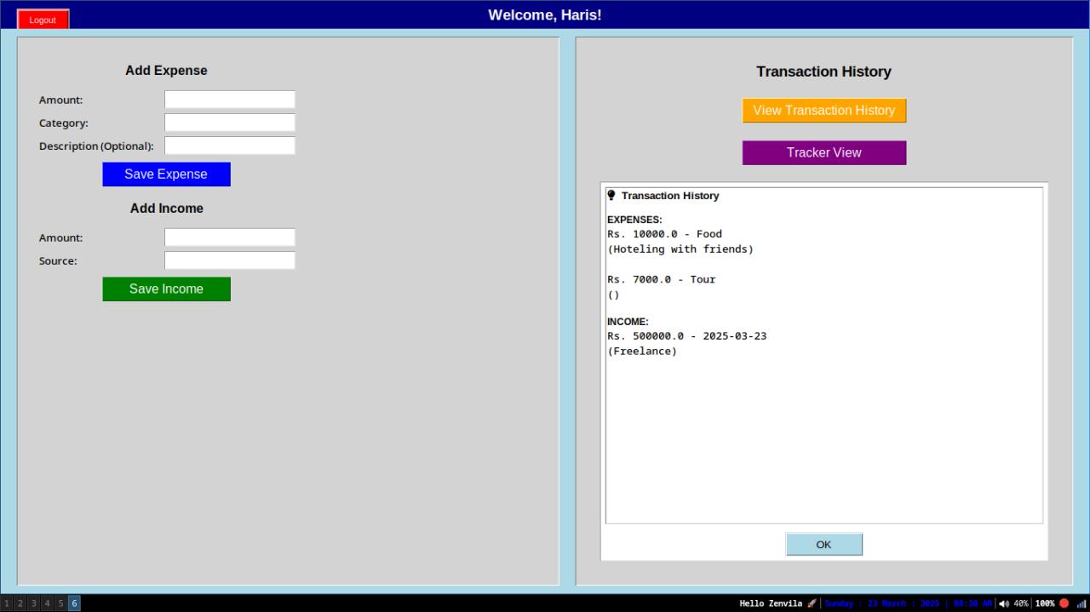
Task: Open View Transaction History
Action: (823, 111)
